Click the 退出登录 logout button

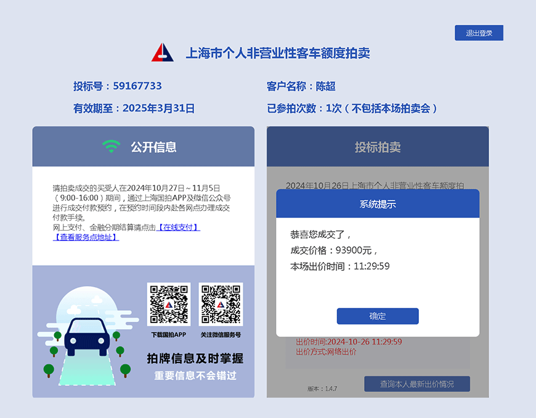(479, 33)
